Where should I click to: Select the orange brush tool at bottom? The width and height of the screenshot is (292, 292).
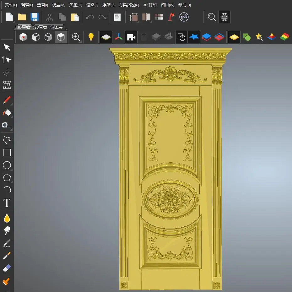(6, 281)
